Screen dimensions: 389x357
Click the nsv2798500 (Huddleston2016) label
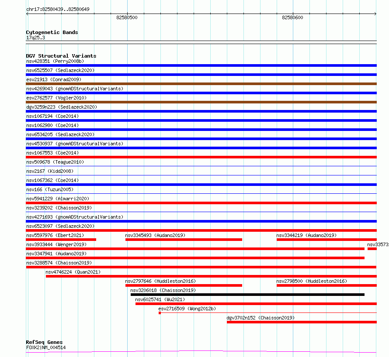[312, 281]
